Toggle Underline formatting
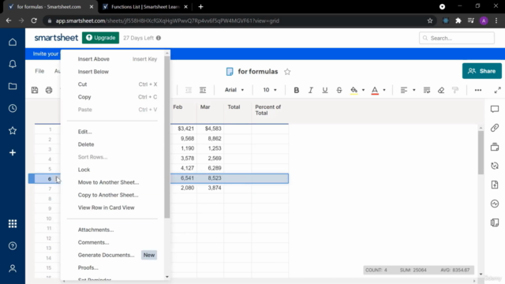Screen dimensions: 505x284 tap(324, 90)
